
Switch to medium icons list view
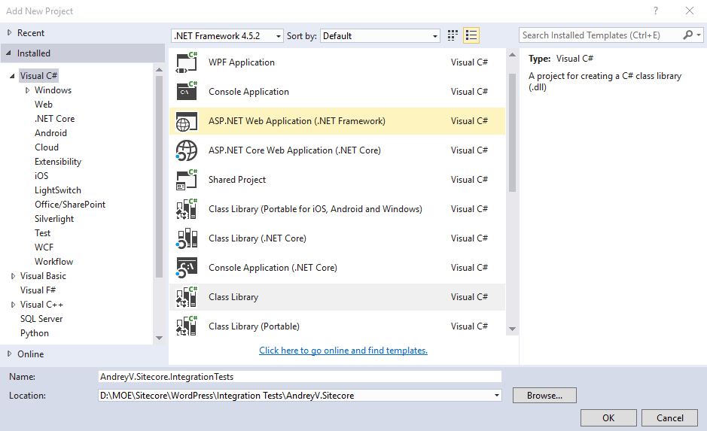click(x=471, y=35)
